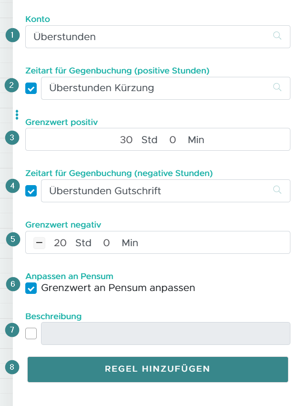The image size is (299, 406).
Task: Click the grayed Beschreibung text field
Action: coord(165,333)
